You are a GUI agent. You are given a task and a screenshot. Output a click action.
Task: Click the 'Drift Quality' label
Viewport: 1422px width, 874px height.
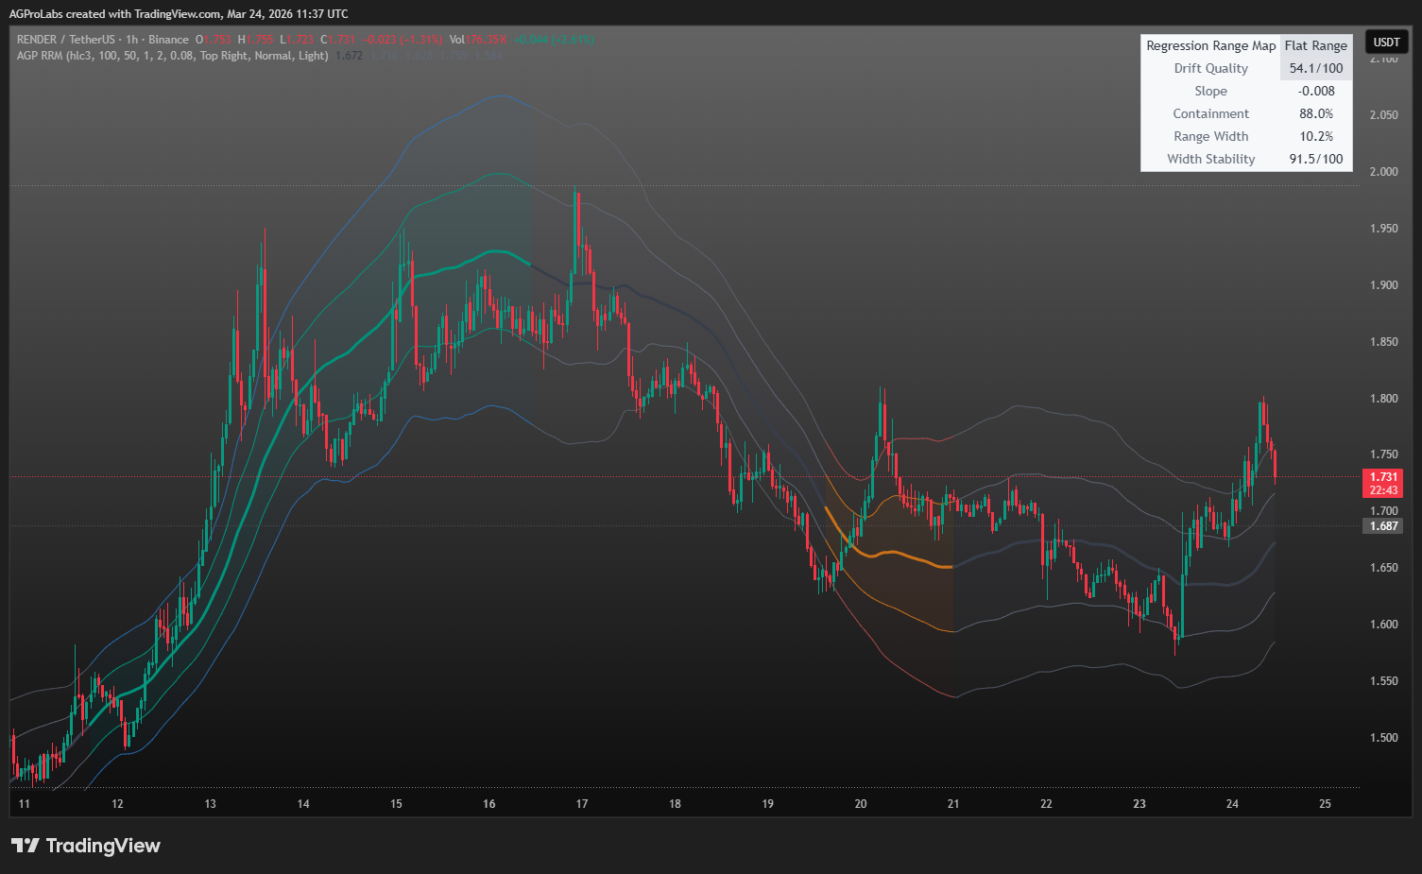tap(1210, 68)
